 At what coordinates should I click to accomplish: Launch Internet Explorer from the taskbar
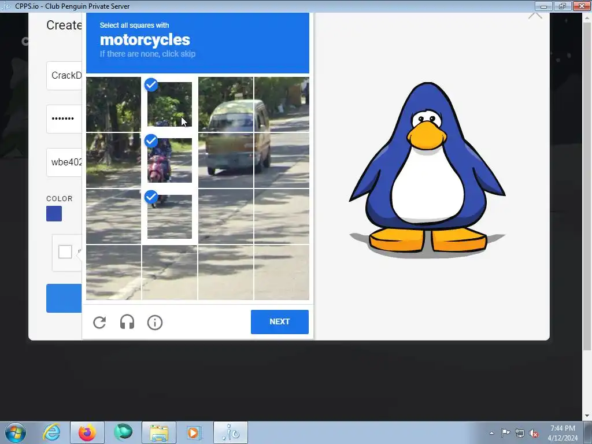[x=51, y=432]
